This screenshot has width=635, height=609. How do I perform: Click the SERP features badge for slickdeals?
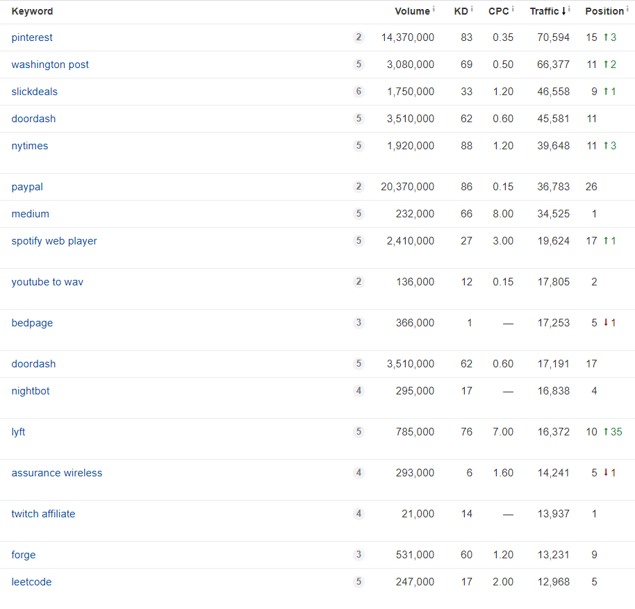click(358, 92)
